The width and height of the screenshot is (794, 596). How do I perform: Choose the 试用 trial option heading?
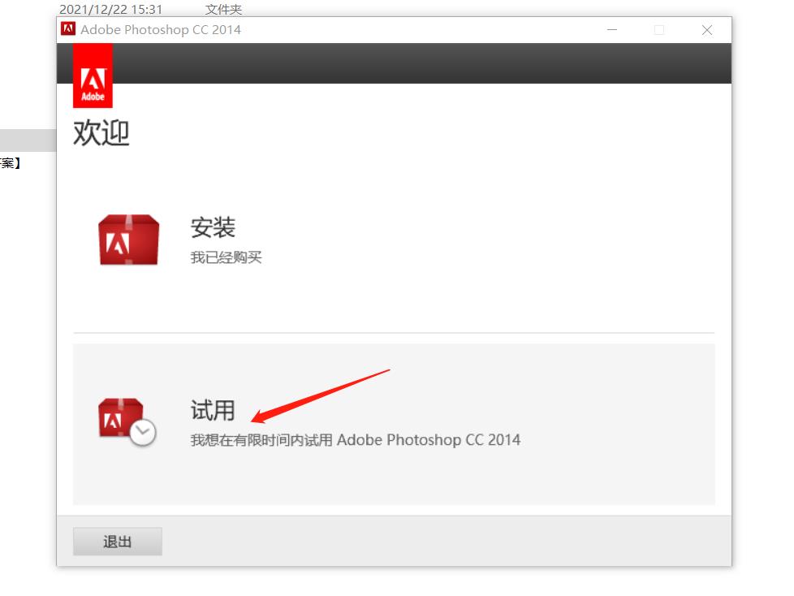(213, 411)
